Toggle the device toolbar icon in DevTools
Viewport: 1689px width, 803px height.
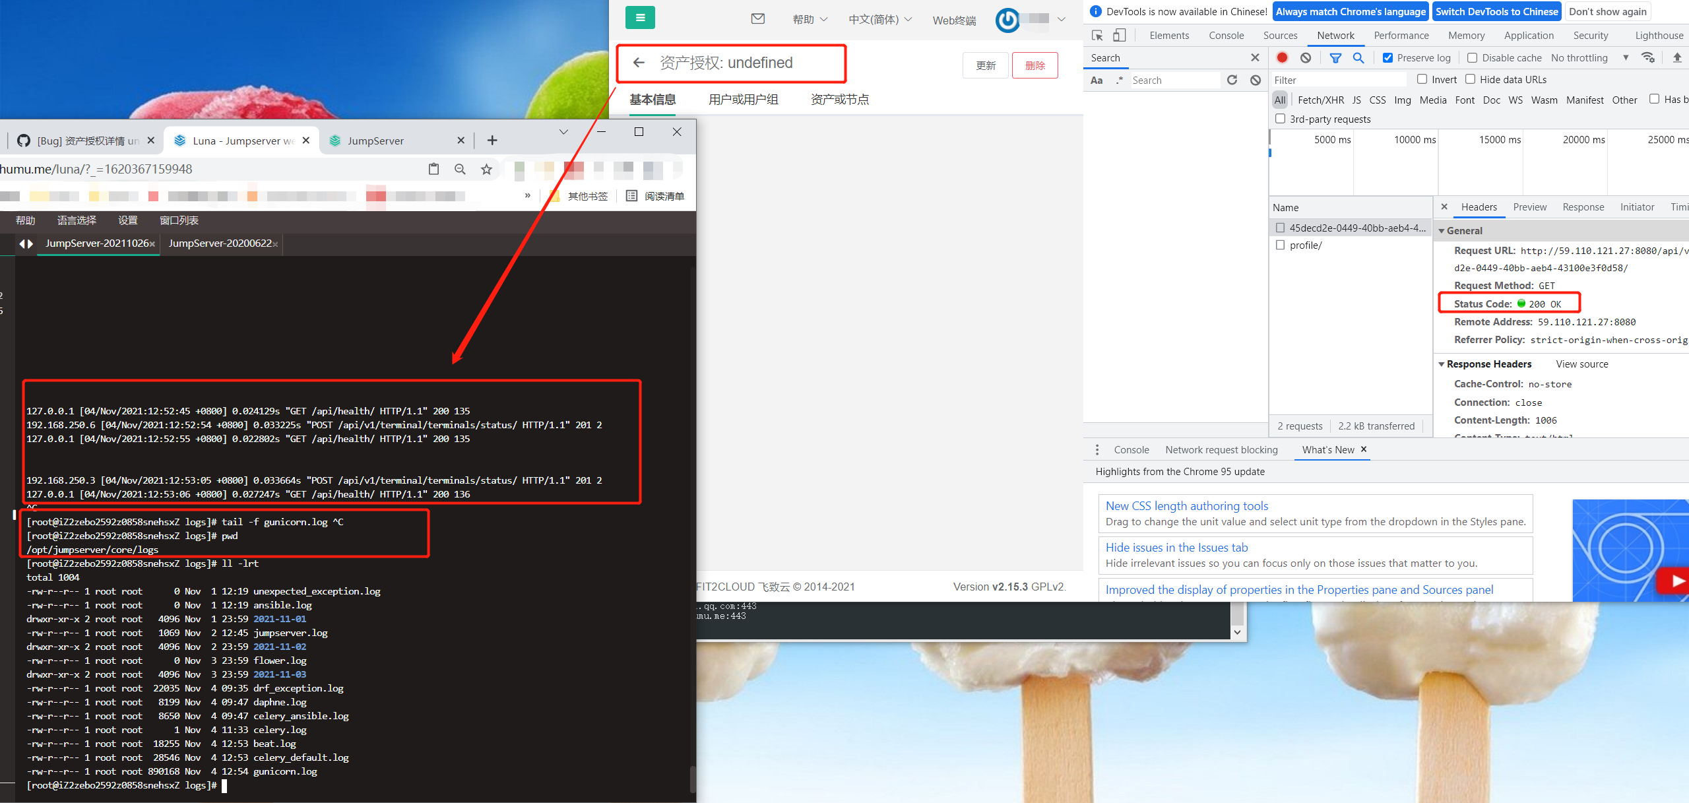coord(1119,35)
